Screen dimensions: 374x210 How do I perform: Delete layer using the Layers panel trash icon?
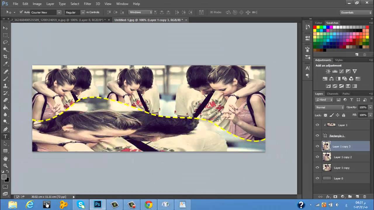click(364, 197)
